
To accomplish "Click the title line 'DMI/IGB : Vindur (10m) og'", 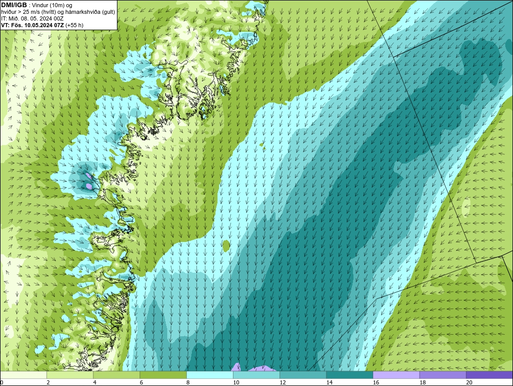I will [x=36, y=5].
